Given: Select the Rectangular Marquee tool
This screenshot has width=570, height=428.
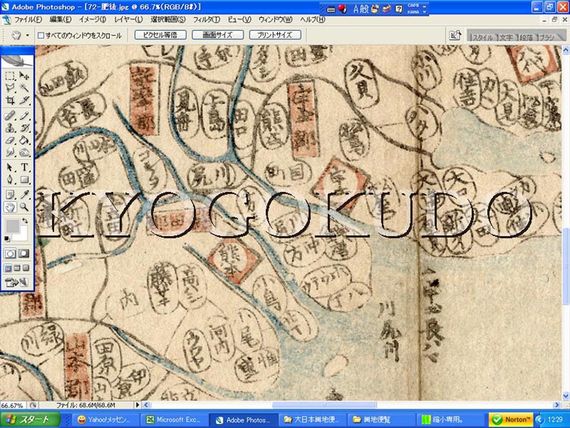Looking at the screenshot, I should coord(10,76).
